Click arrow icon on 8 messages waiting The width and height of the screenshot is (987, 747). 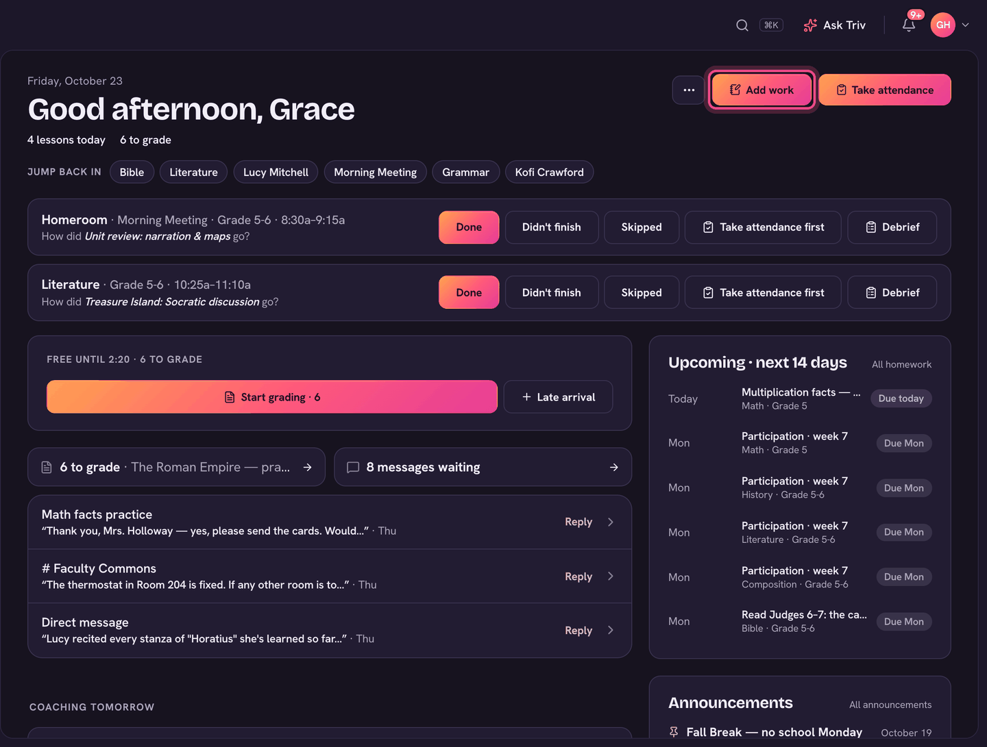(614, 467)
